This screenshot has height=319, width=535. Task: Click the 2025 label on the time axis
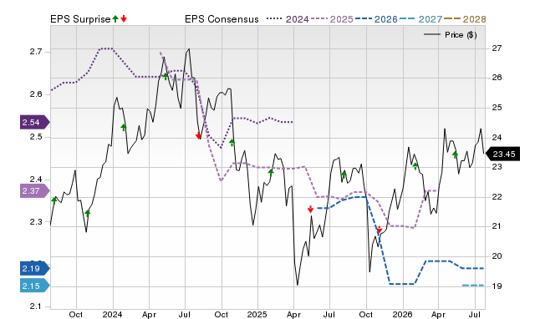tap(257, 314)
